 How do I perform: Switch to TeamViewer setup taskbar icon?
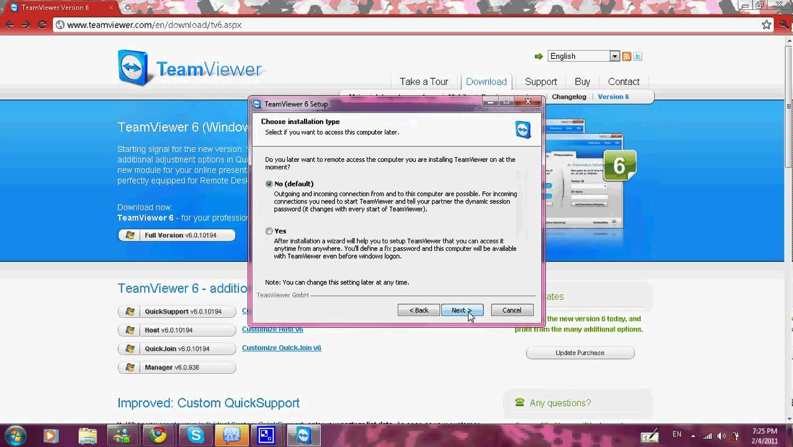coord(303,435)
